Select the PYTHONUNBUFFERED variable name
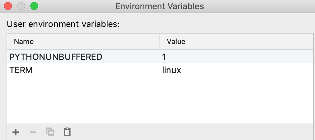This screenshot has width=315, height=140. pyautogui.click(x=56, y=57)
